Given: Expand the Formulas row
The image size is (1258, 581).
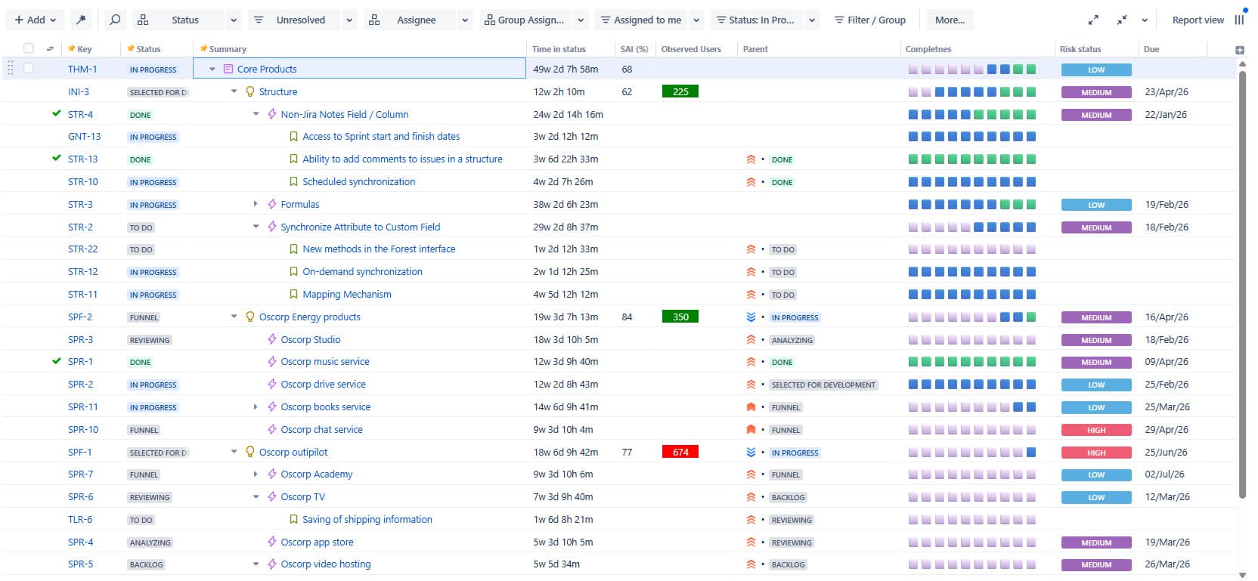Looking at the screenshot, I should 256,204.
